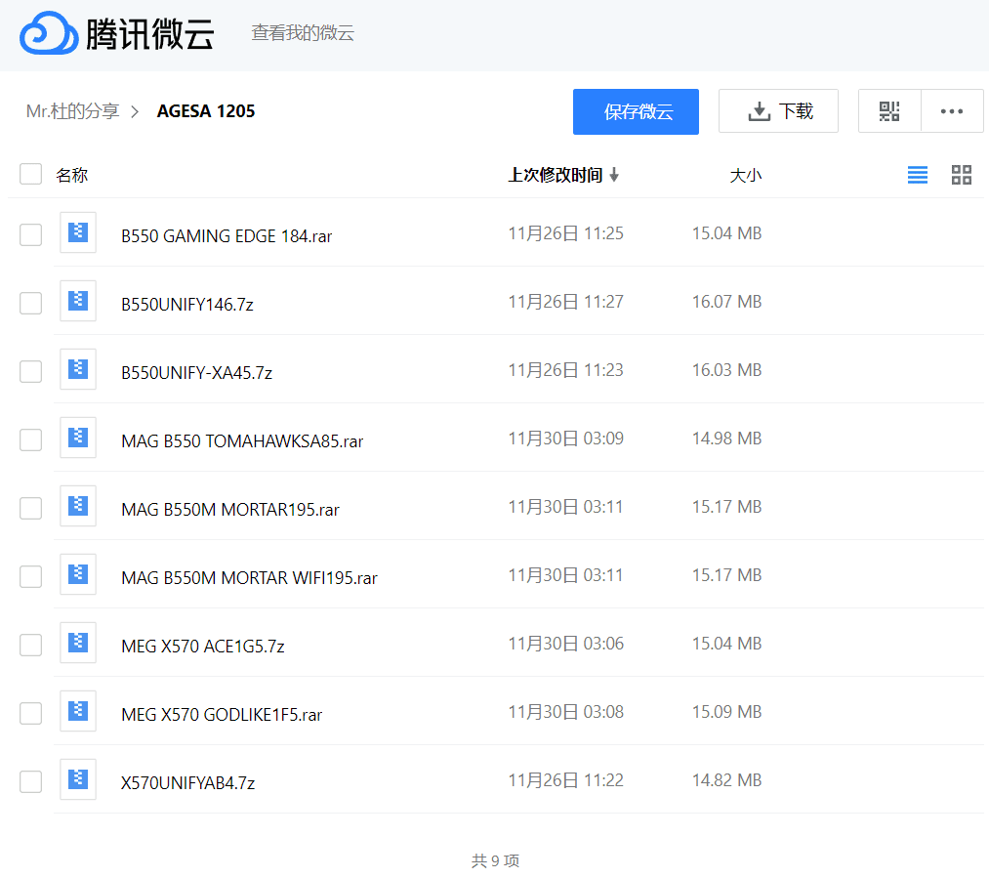Open the more options ellipsis menu
The width and height of the screenshot is (989, 878).
coord(952,111)
